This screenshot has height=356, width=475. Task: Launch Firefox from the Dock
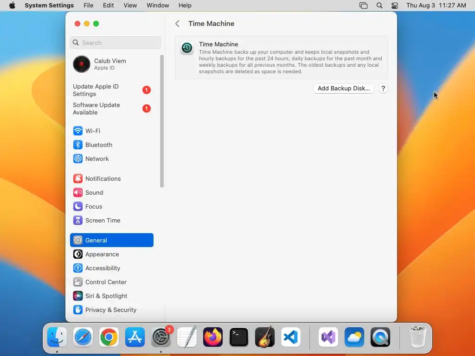pos(213,337)
